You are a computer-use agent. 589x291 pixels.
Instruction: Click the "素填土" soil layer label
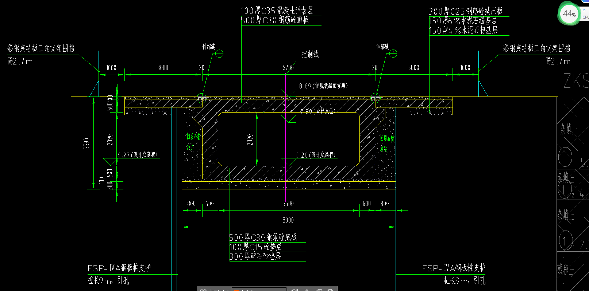(x=566, y=177)
